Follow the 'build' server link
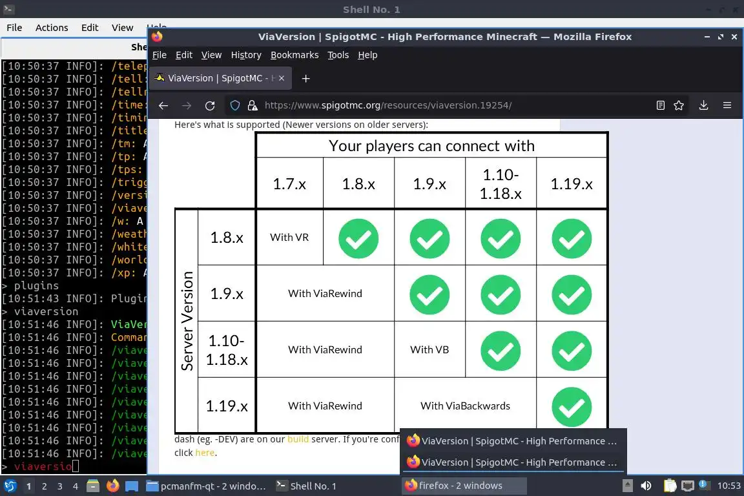 point(298,440)
